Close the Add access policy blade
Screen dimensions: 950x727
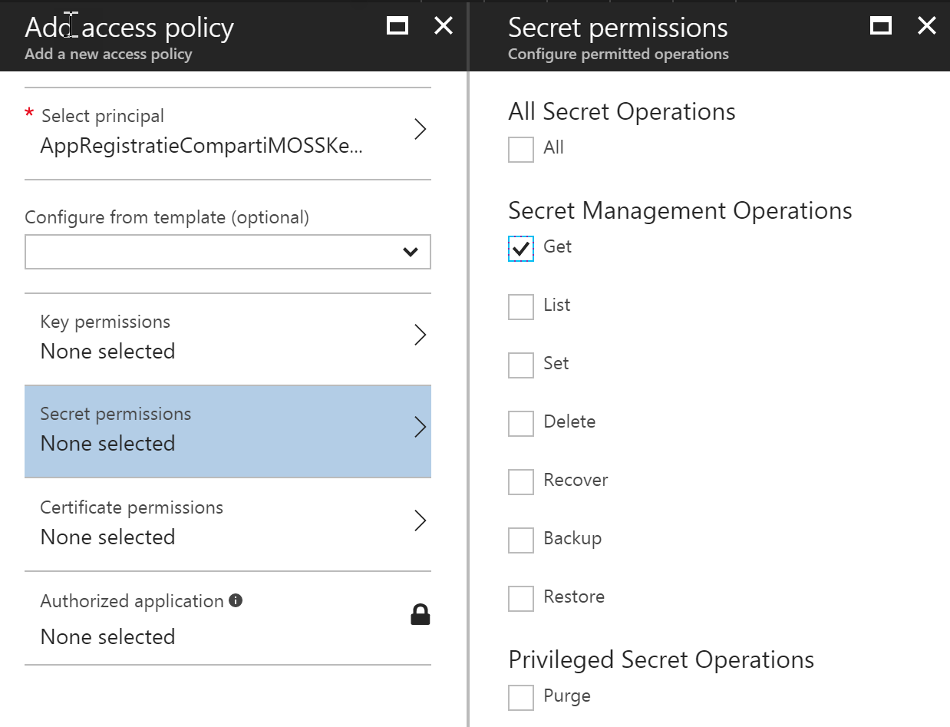pyautogui.click(x=444, y=26)
